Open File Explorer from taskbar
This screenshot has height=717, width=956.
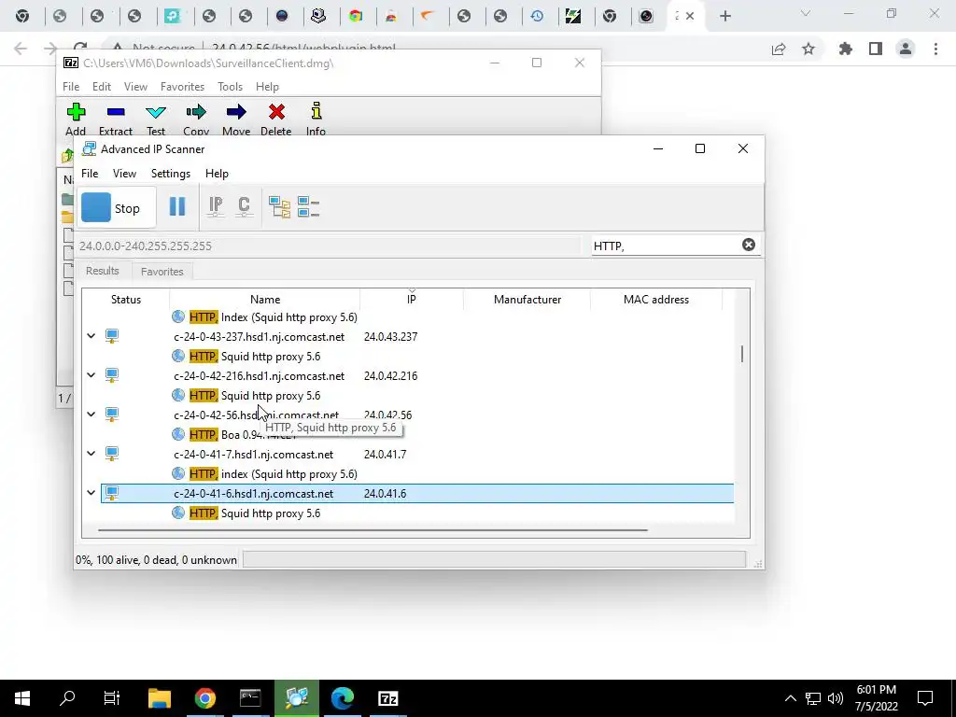[160, 698]
